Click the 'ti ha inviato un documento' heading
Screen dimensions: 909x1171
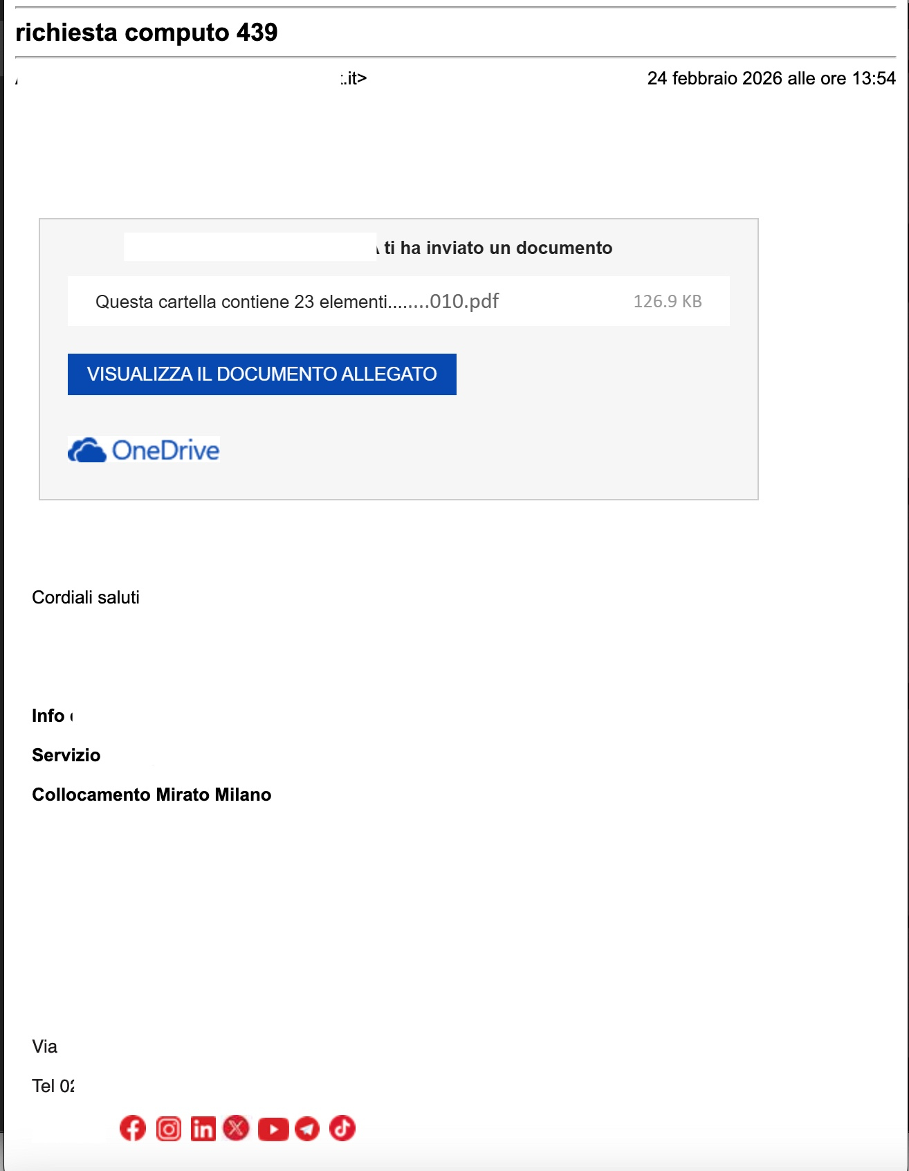(x=497, y=248)
